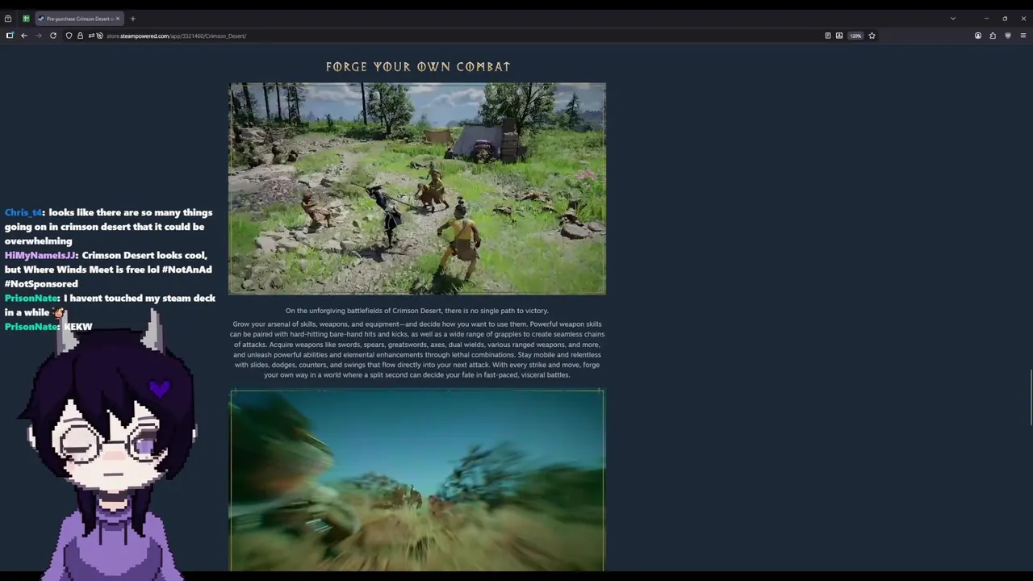Show site security padlock info
1033x581 pixels.
tap(80, 36)
